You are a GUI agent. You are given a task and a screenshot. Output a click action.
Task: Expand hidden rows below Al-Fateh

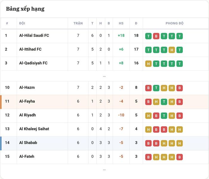pyautogui.click(x=104, y=170)
